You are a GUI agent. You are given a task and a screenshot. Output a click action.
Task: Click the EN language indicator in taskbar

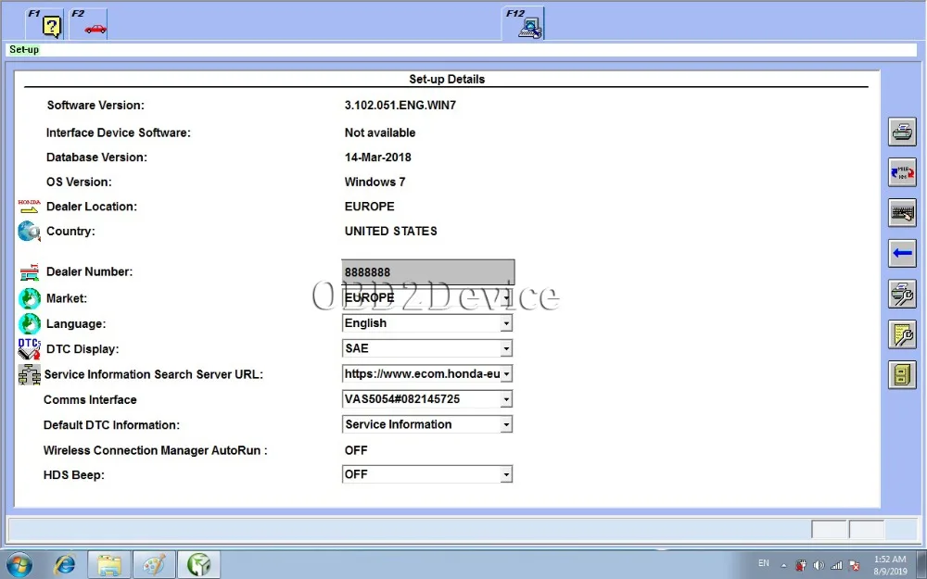click(764, 563)
